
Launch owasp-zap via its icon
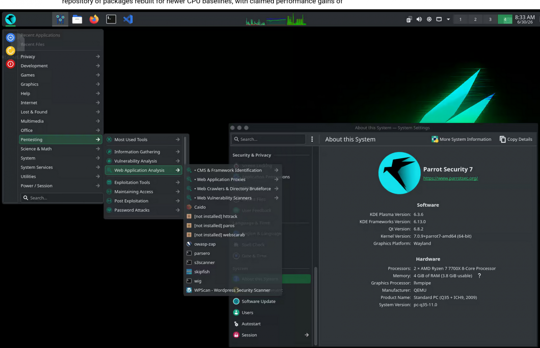tap(189, 244)
